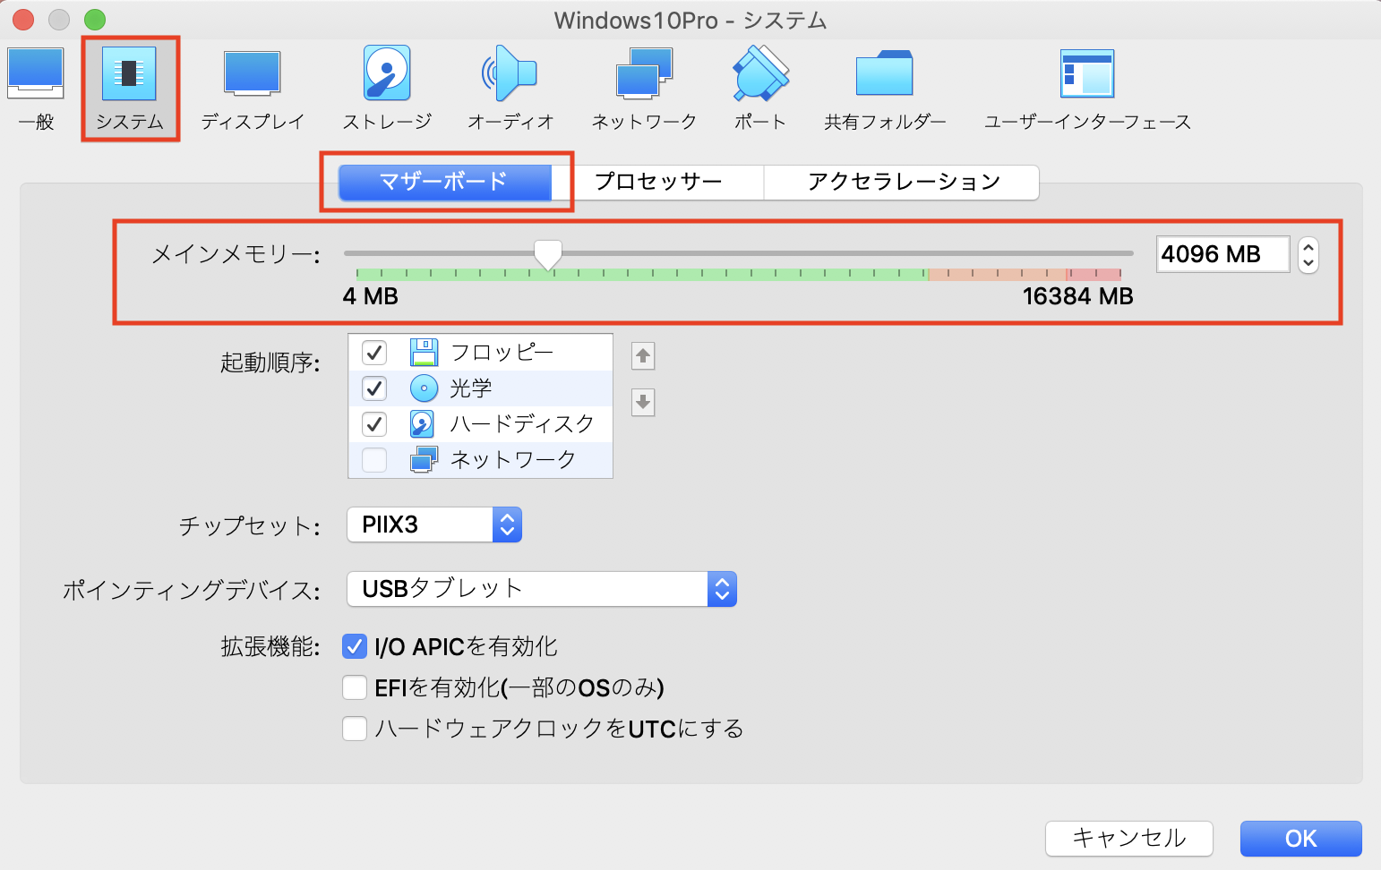Enable ハードウェアクロックをUTCにする checkbox
Viewport: 1381px width, 870px height.
(355, 729)
